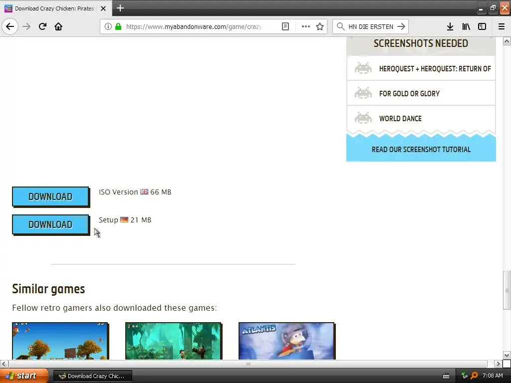
Task: Open the Firefox hamburger menu
Action: [x=502, y=27]
